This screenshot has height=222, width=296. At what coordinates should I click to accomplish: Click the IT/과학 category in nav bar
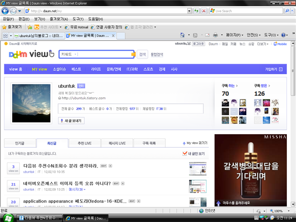(x=132, y=69)
